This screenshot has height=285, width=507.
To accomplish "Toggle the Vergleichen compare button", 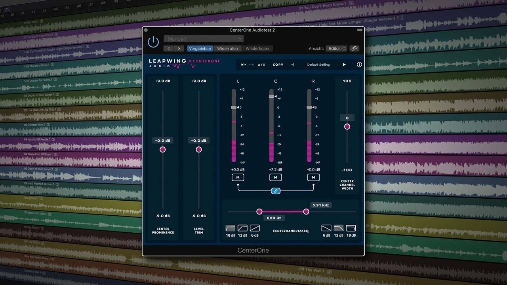I will coord(200,48).
